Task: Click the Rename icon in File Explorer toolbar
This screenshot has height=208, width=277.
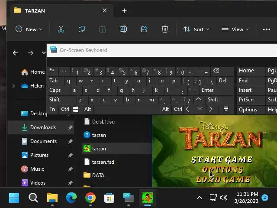Action: 123,29
